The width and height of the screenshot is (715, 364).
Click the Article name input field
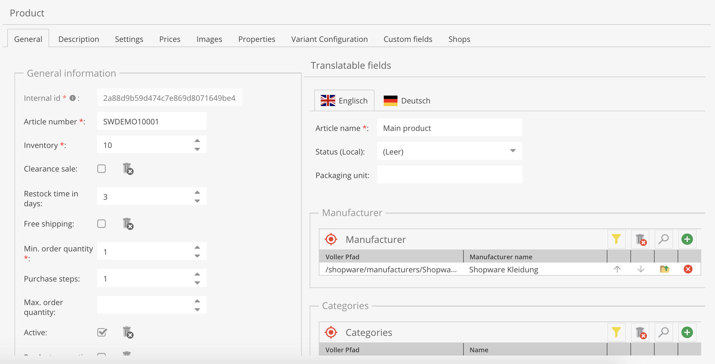(x=449, y=128)
